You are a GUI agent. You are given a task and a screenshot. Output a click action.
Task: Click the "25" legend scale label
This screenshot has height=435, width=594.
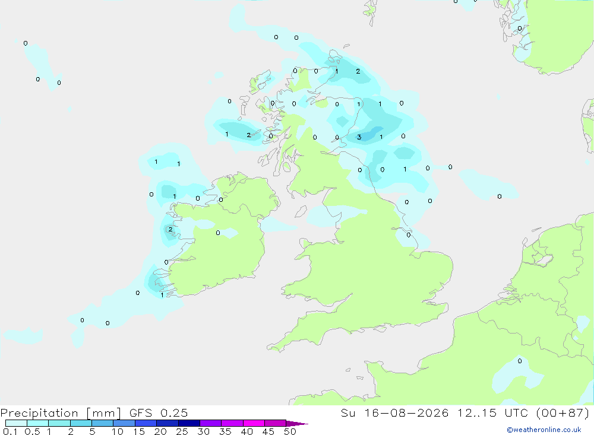click(x=182, y=431)
